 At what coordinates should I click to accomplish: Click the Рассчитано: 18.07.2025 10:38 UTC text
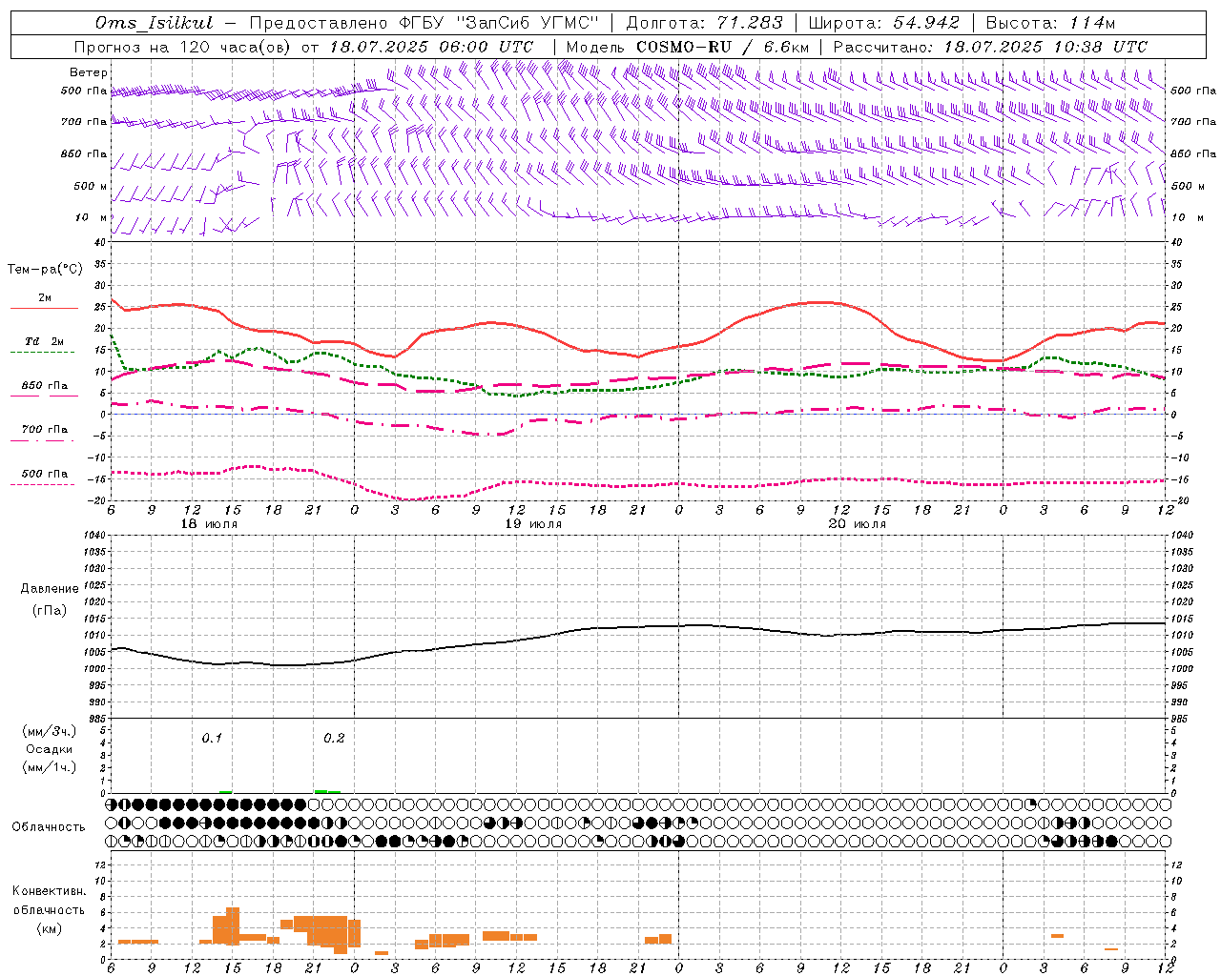tap(990, 47)
